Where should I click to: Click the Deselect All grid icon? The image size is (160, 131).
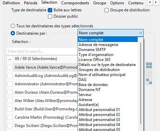tap(149, 73)
